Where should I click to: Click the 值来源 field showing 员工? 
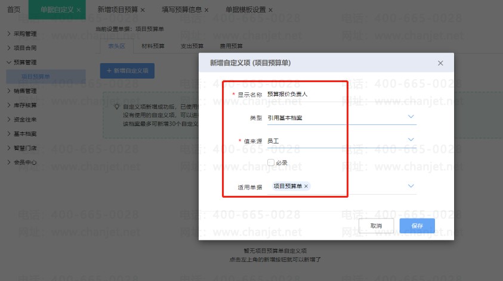coord(342,141)
